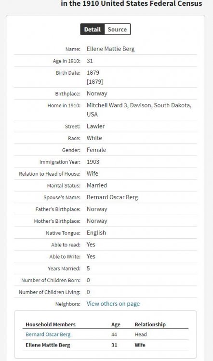Click the Street value Lawler
The height and width of the screenshot is (361, 213).
[96, 126]
